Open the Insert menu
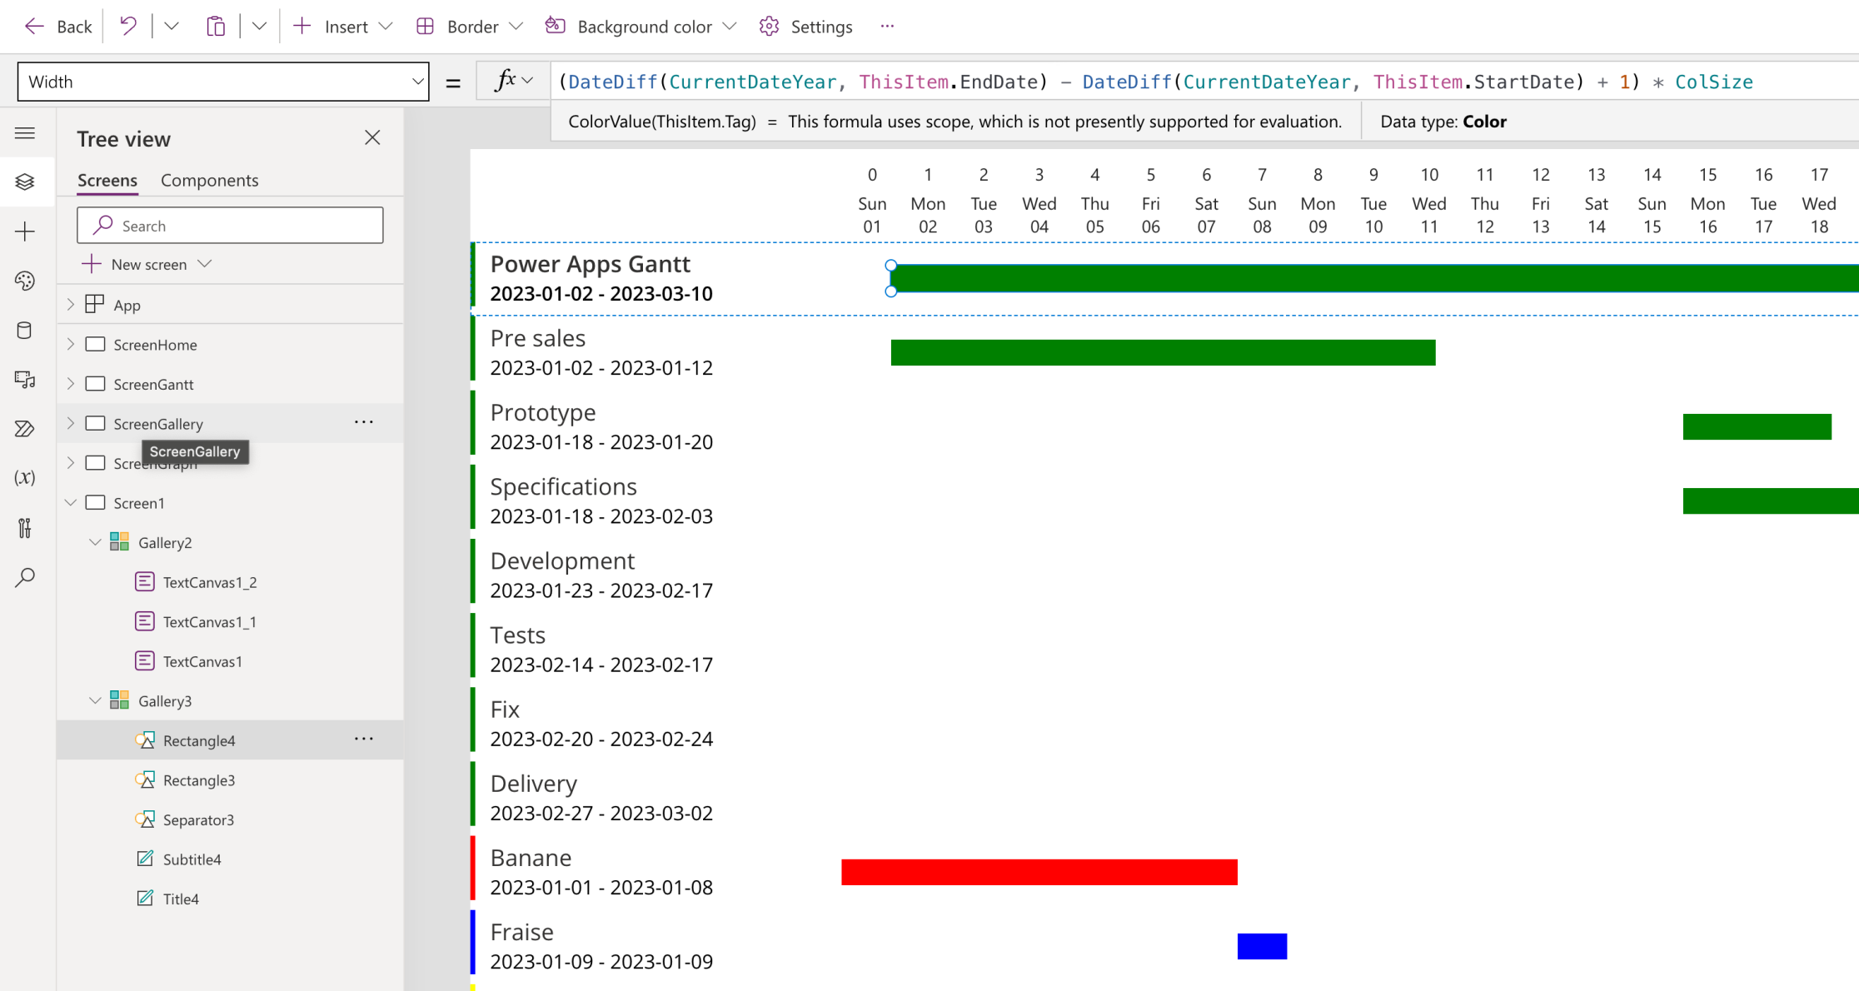Viewport: 1859px width, 991px height. 342,27
